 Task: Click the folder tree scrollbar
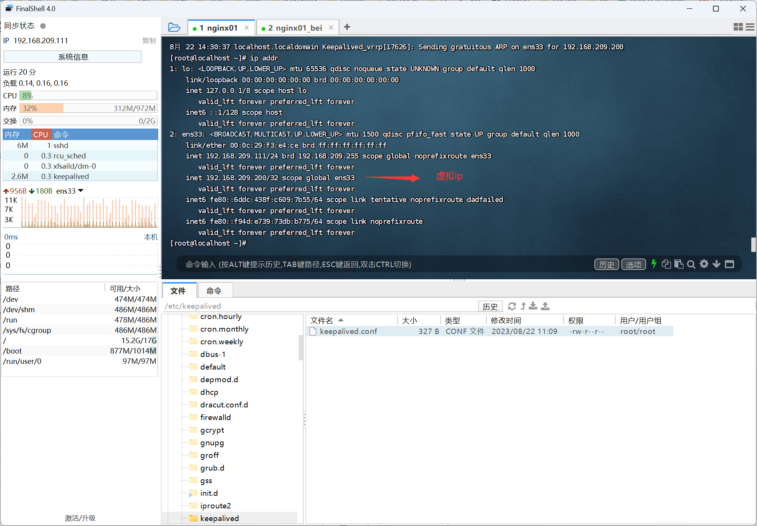pos(301,347)
